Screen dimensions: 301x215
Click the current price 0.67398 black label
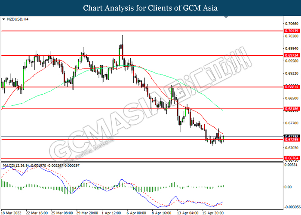pyautogui.click(x=292, y=136)
